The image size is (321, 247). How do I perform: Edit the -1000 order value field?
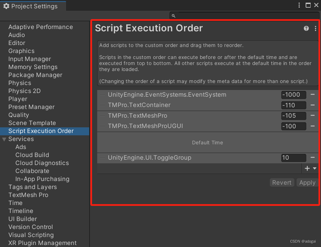294,95
